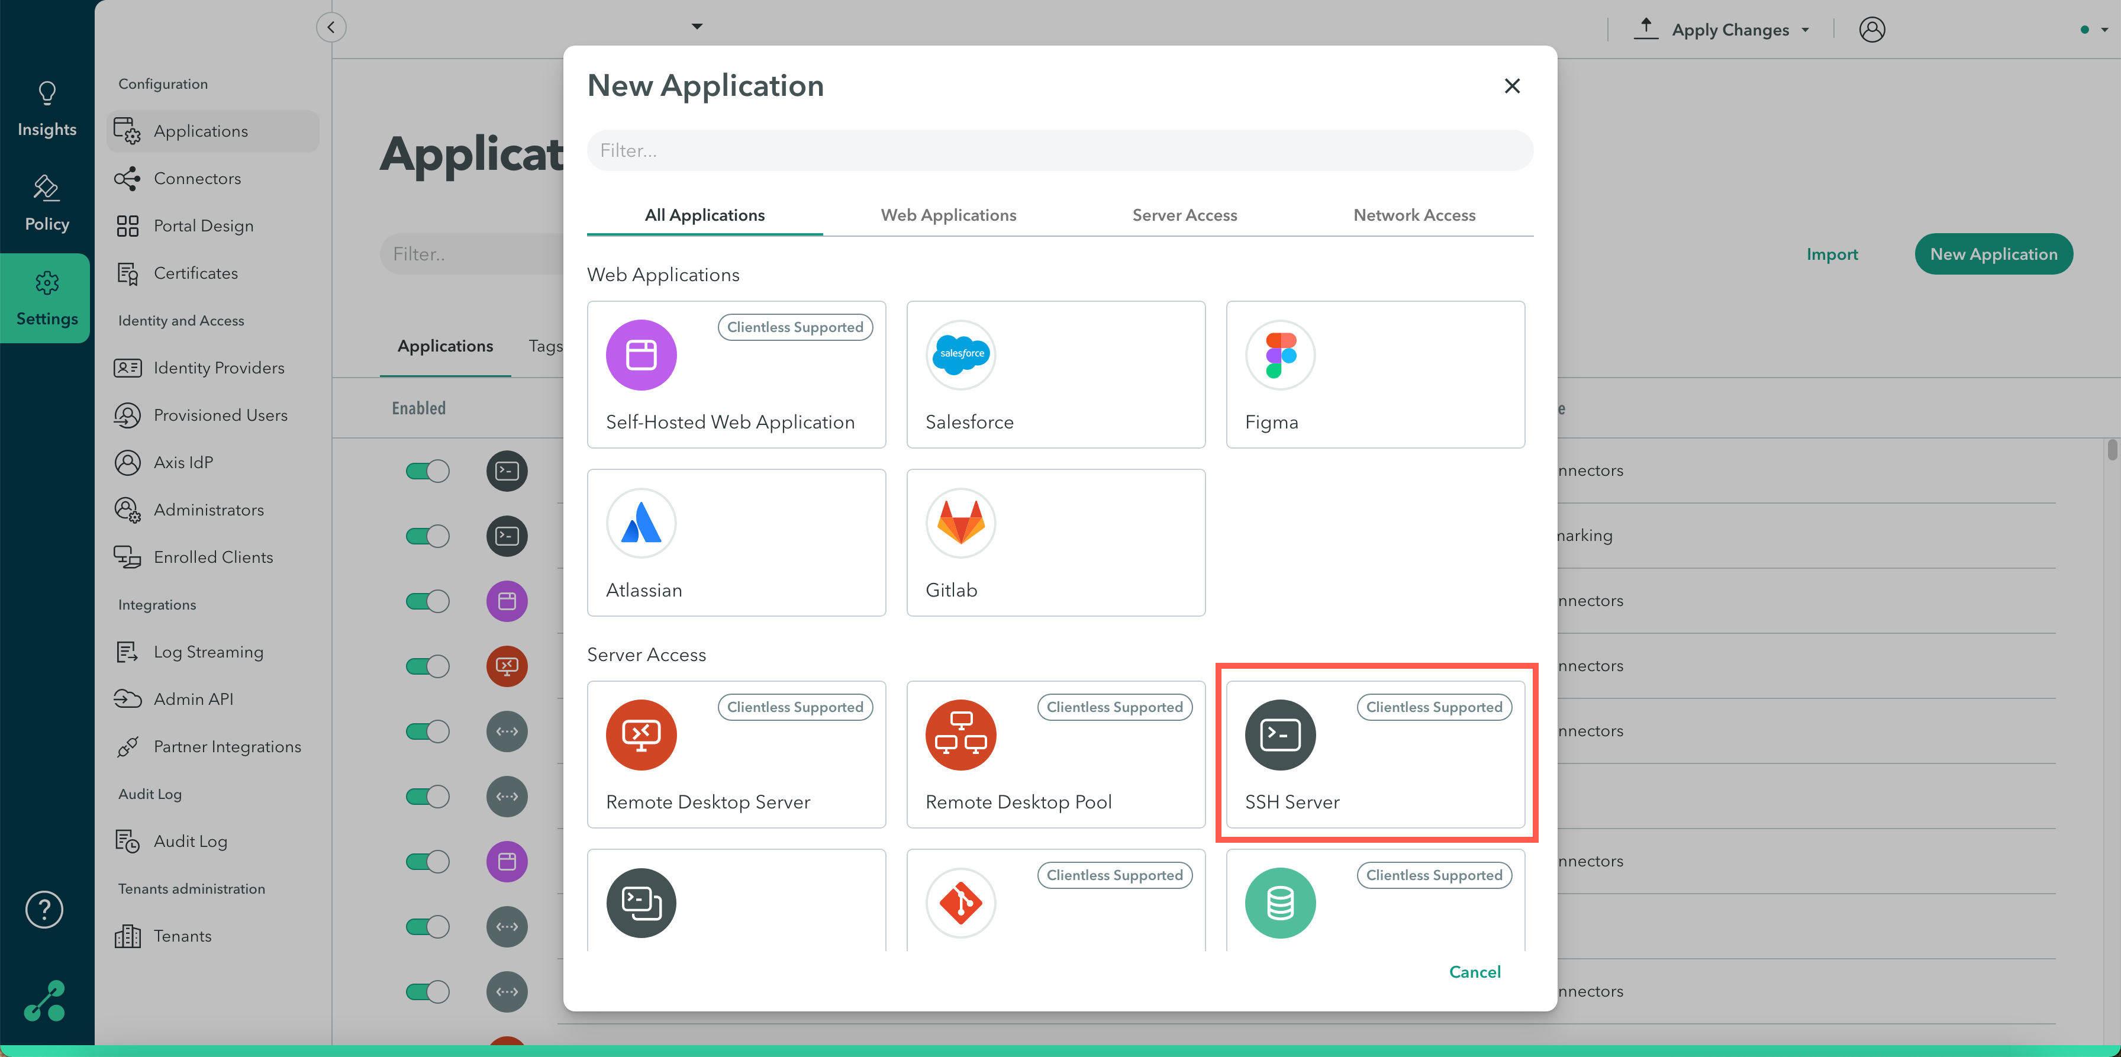Viewport: 2121px width, 1057px height.
Task: Click the New Application filter field
Action: [x=1059, y=151]
